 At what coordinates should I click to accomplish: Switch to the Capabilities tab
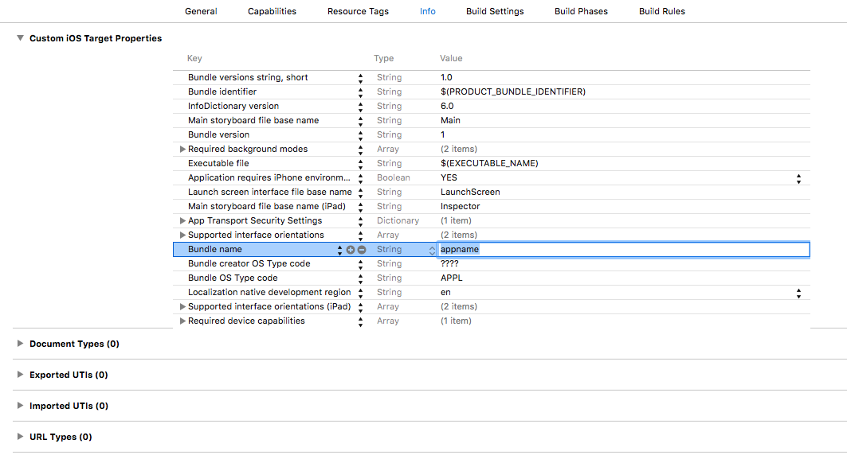(x=272, y=11)
